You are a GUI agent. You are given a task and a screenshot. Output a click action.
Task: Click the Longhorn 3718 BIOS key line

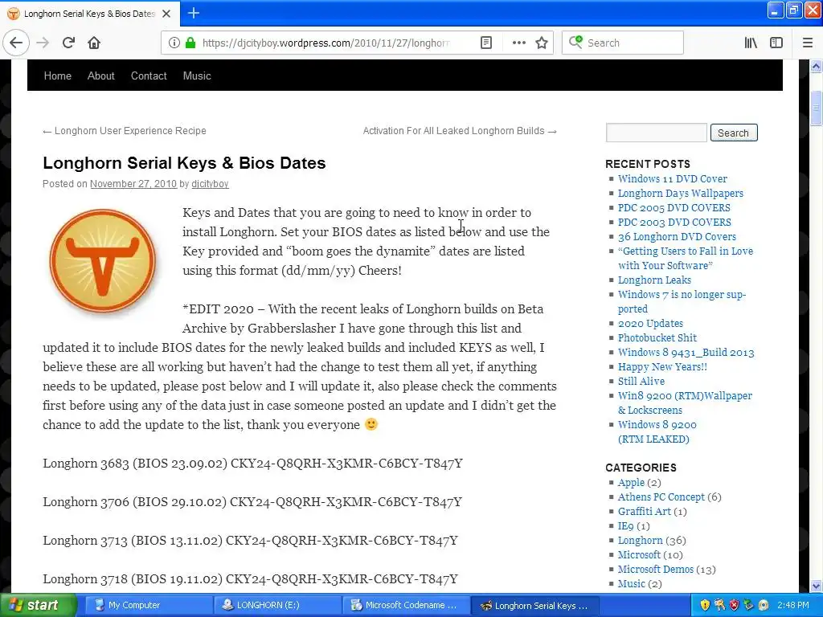251,578
